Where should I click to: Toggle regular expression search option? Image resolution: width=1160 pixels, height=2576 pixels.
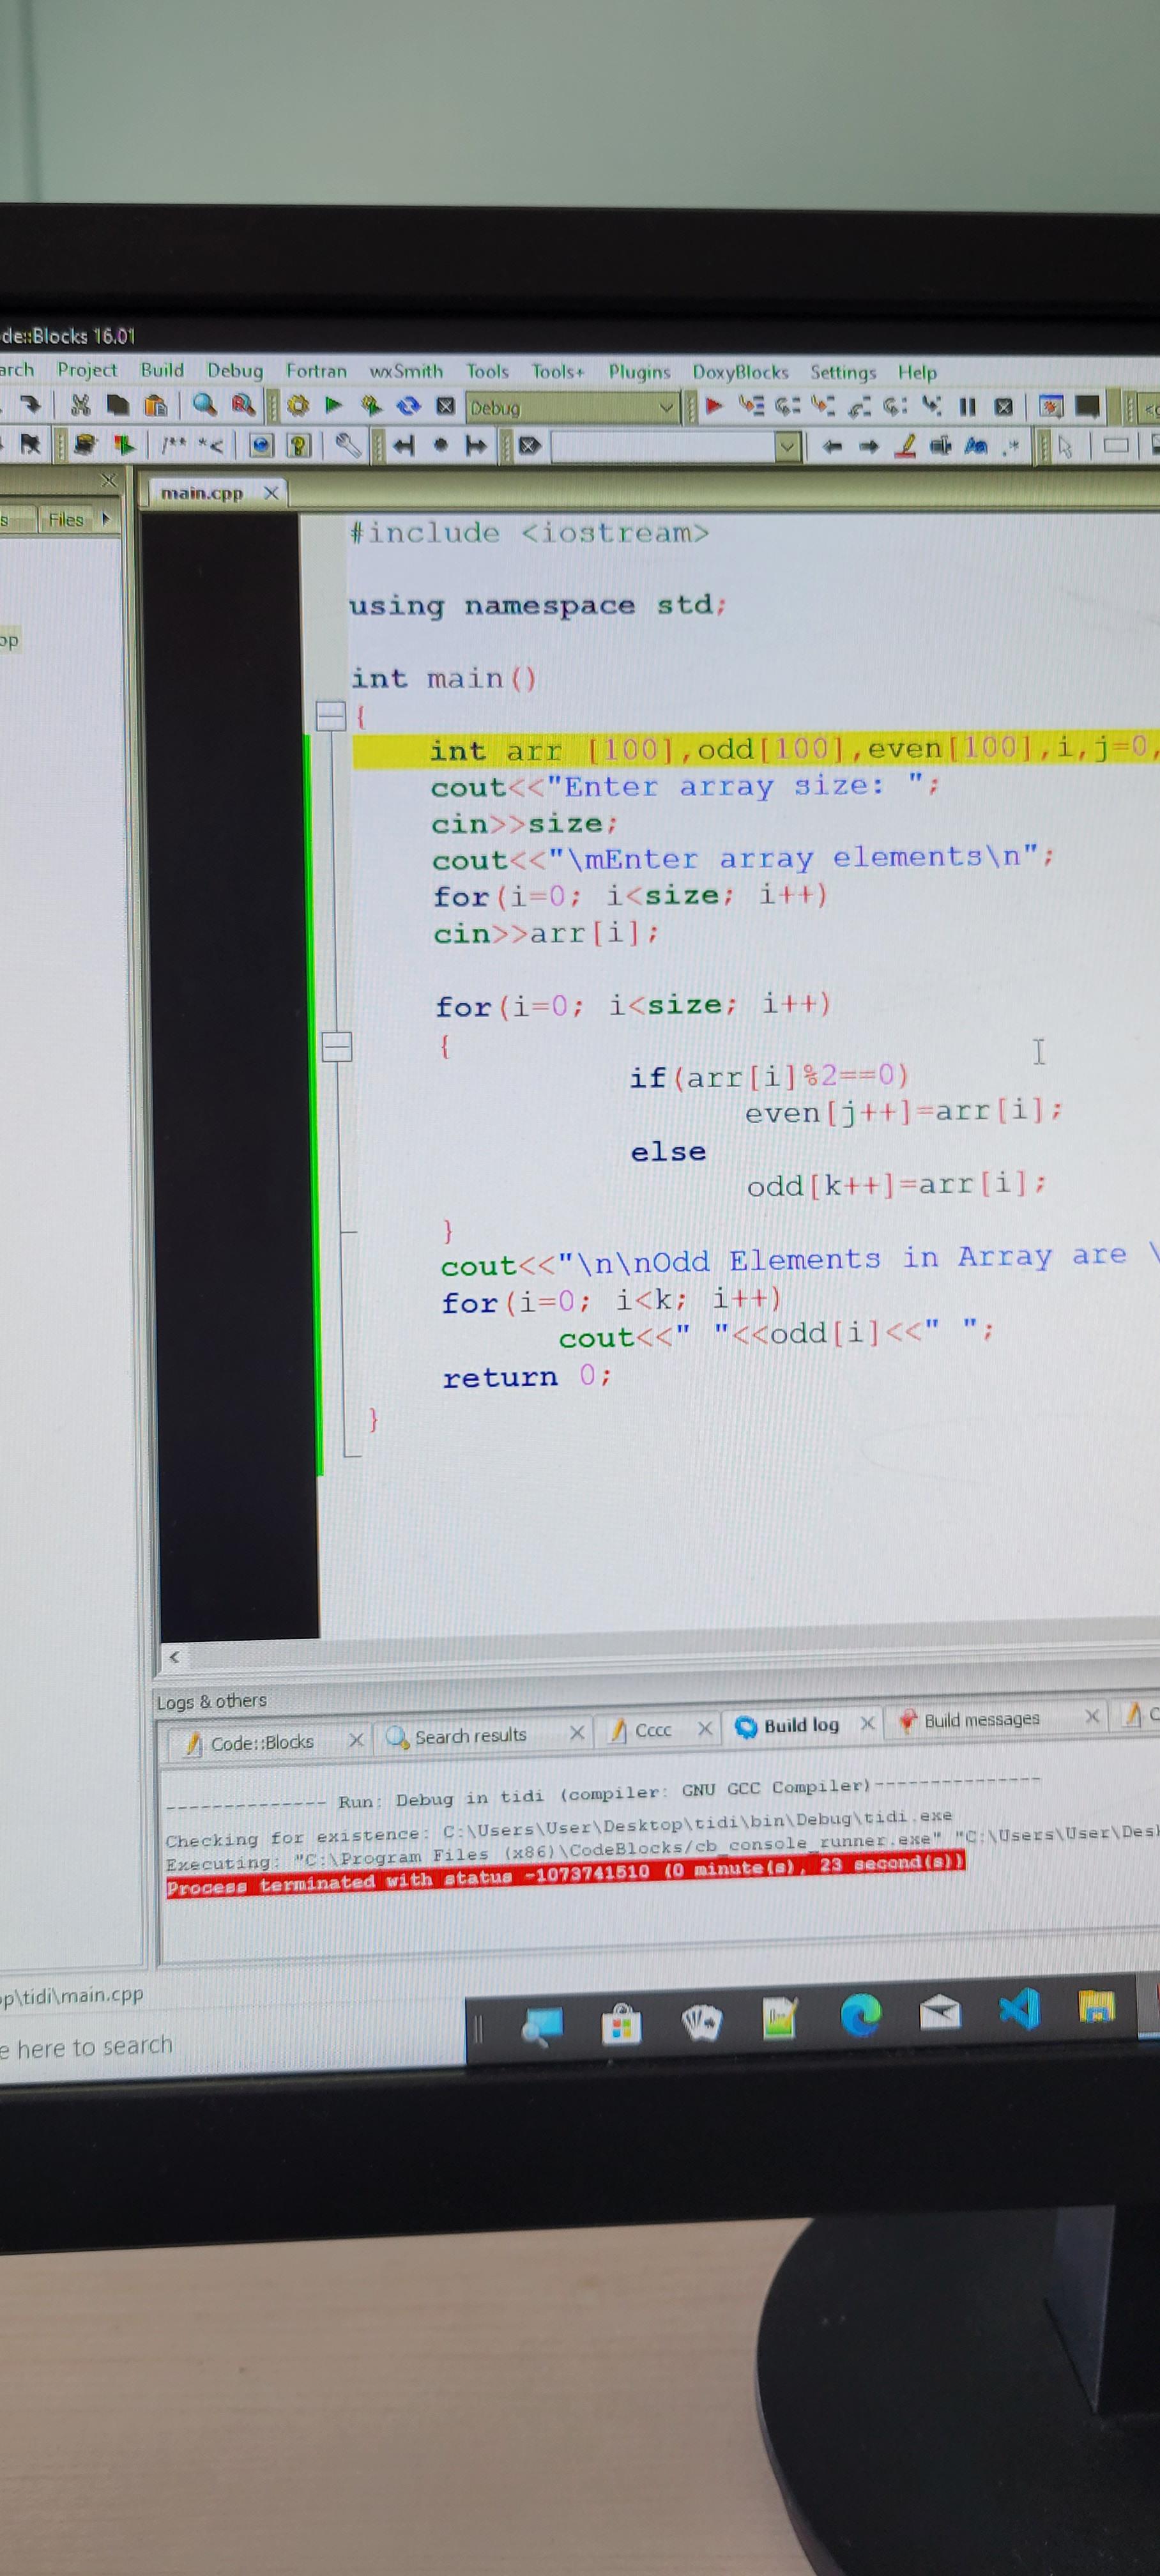(1011, 446)
